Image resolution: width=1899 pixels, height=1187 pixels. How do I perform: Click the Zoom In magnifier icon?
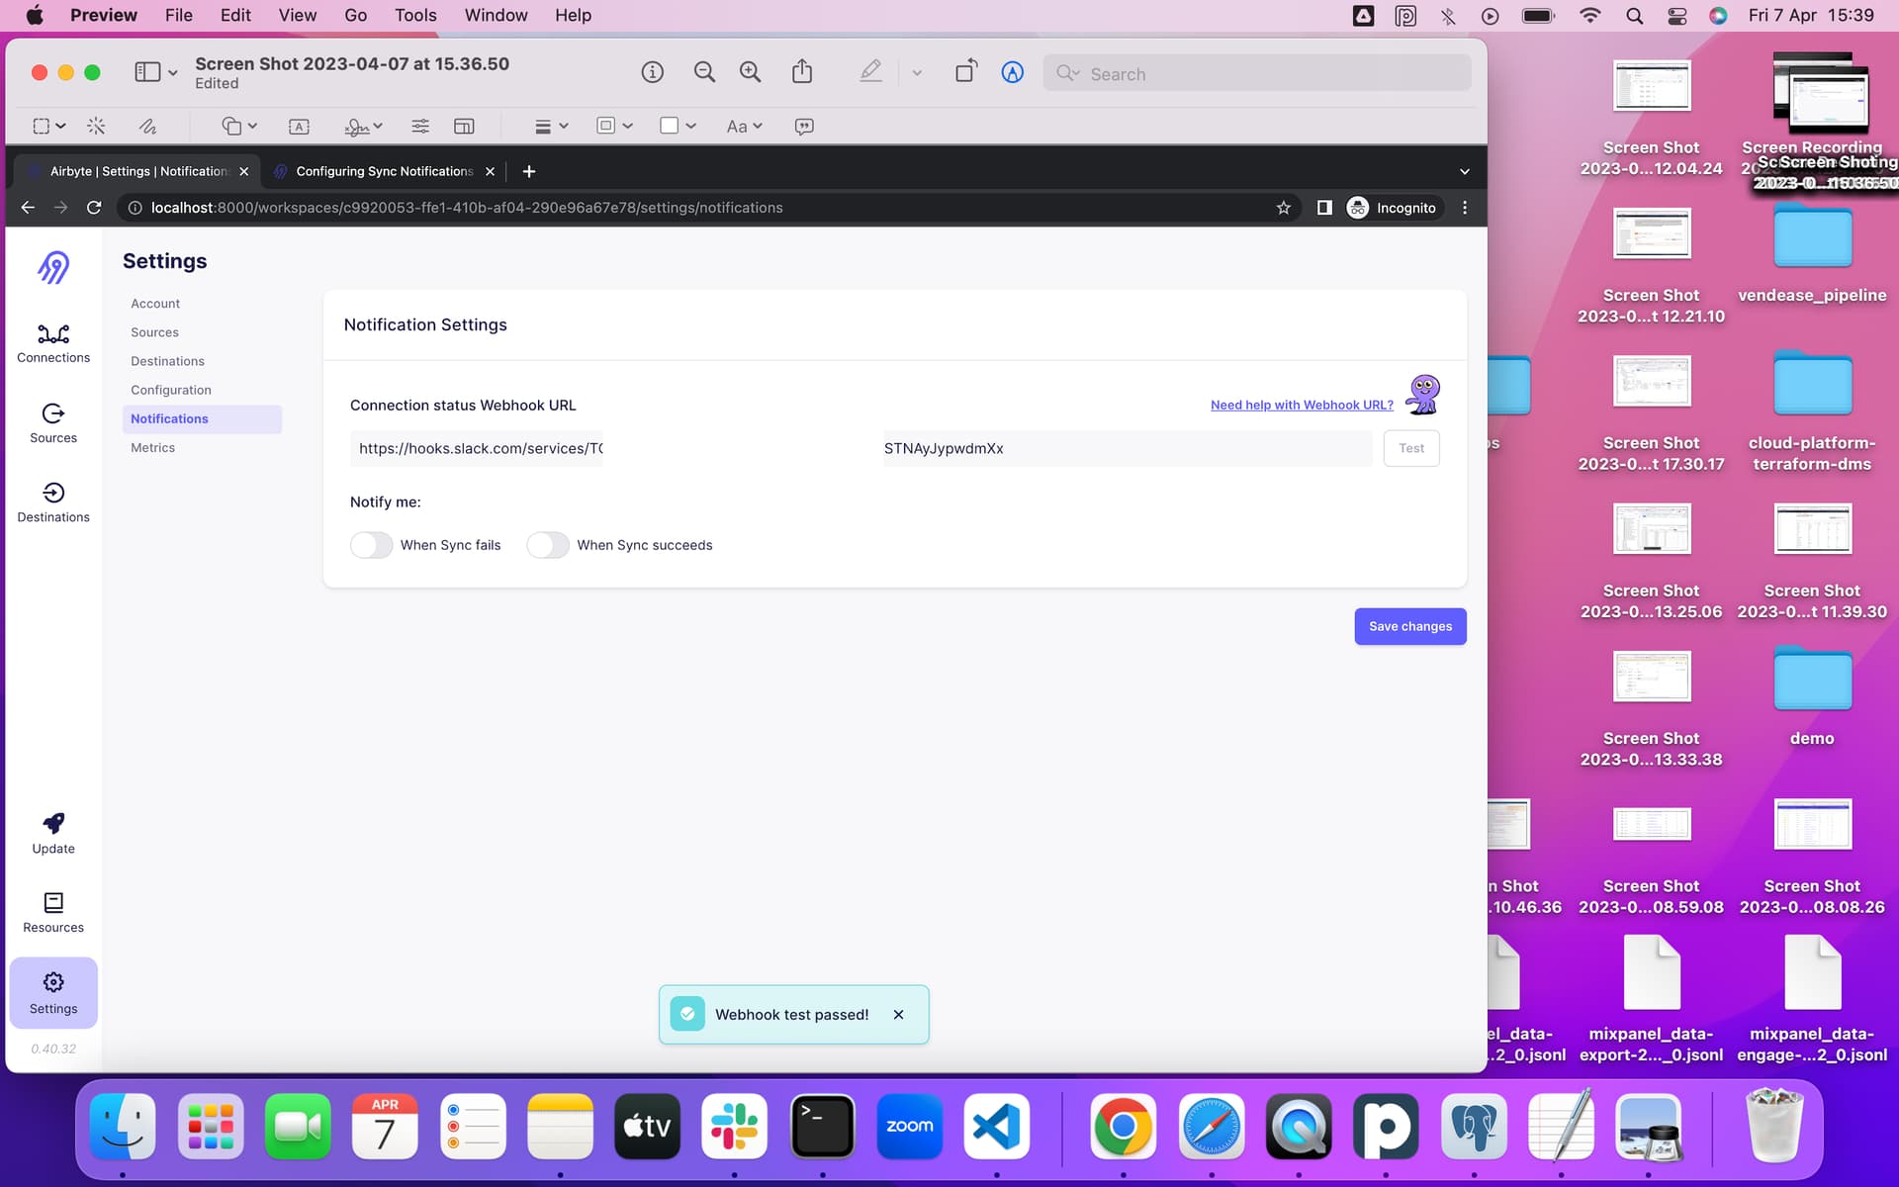click(x=750, y=72)
